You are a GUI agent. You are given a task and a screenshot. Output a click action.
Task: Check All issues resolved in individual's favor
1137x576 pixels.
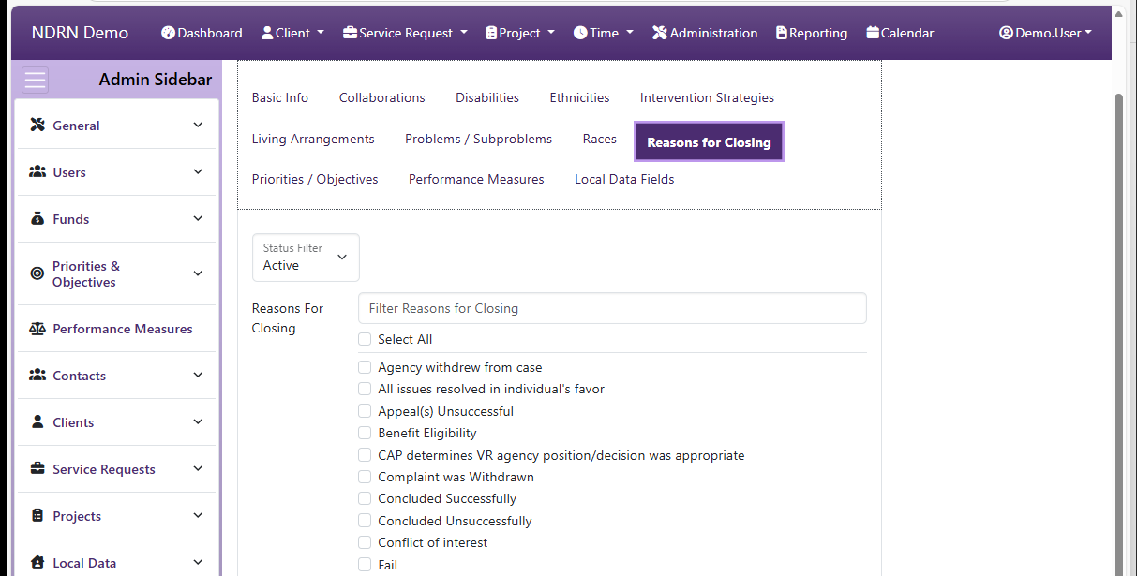[365, 389]
